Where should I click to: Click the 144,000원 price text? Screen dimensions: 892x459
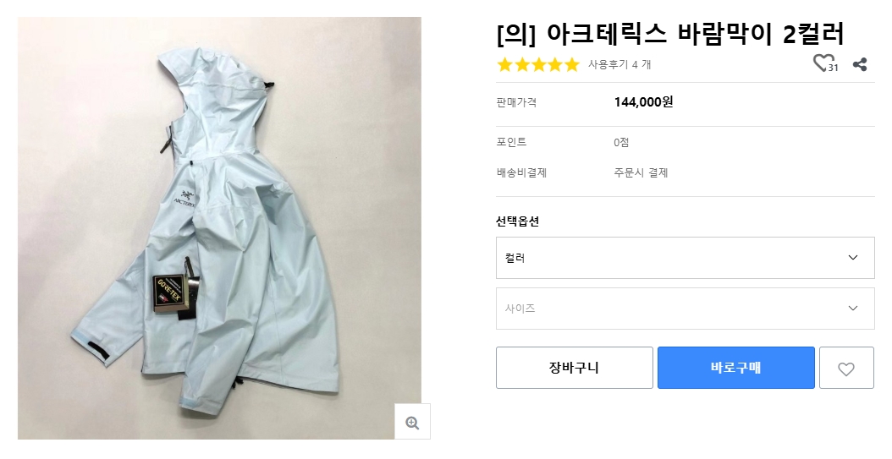pyautogui.click(x=643, y=102)
